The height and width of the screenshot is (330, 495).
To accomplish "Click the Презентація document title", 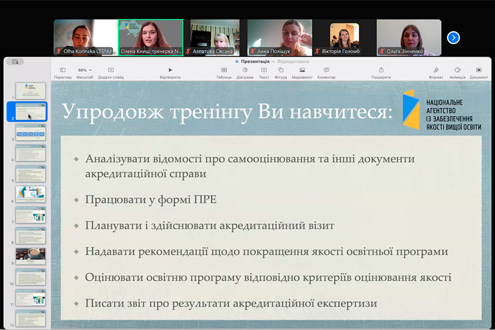I will [255, 61].
